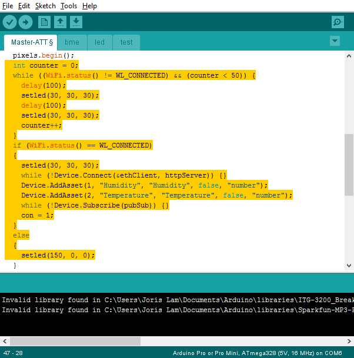Click the console horizontal scrollbar thumb
This screenshot has width=354, height=358.
coord(75,342)
